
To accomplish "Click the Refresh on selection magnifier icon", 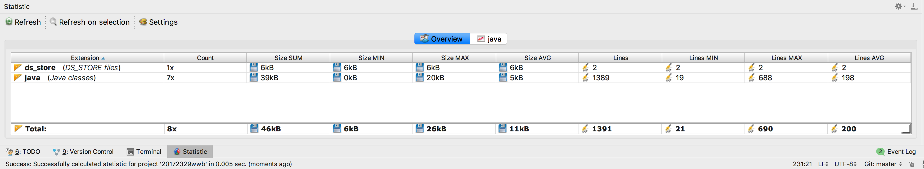I will pyautogui.click(x=53, y=22).
